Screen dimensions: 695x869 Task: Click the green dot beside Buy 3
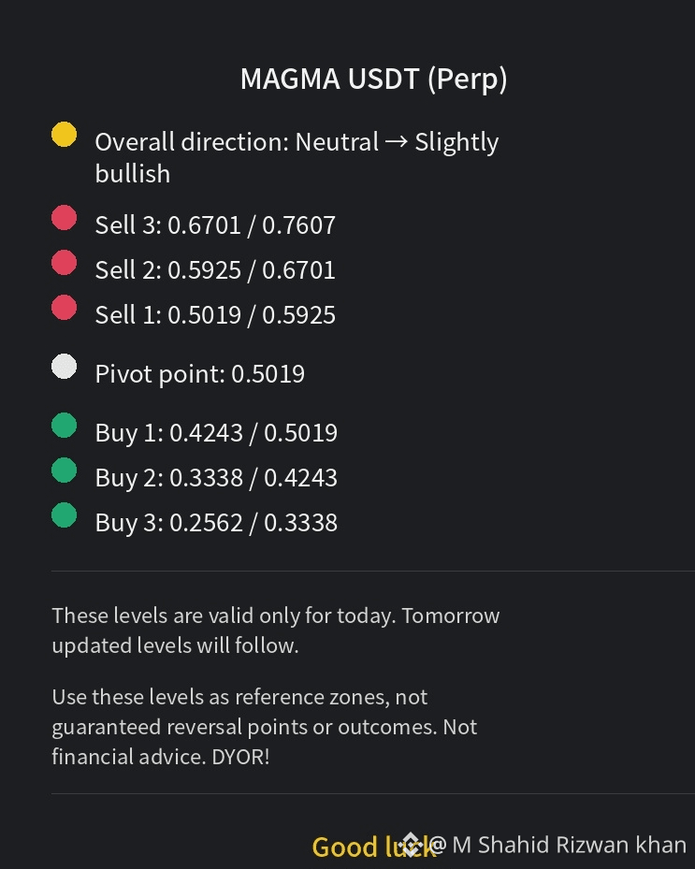pyautogui.click(x=64, y=514)
